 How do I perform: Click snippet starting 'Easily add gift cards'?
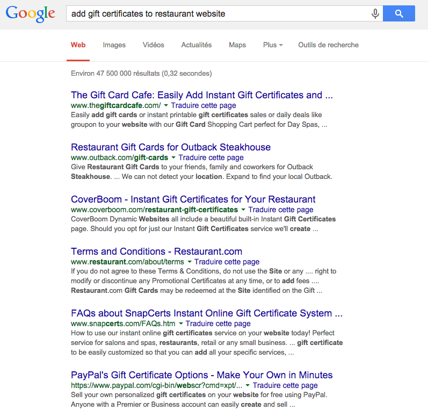(x=199, y=120)
